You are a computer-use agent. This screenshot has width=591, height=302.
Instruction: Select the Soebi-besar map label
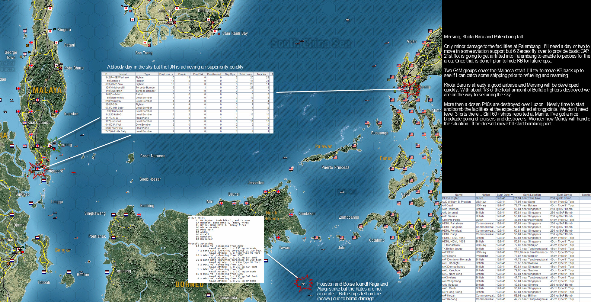[150, 179]
